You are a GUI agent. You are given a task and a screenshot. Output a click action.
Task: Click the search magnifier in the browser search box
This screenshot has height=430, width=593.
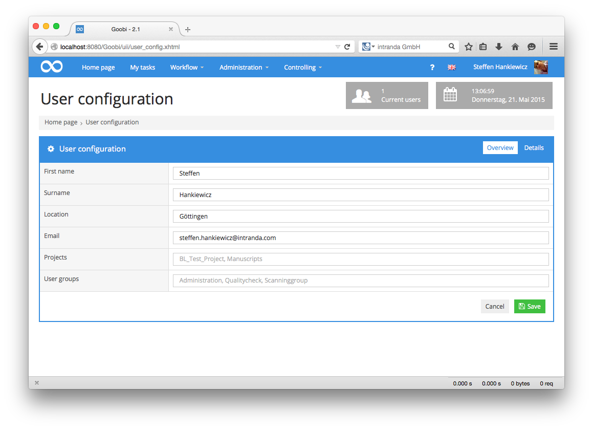coord(452,46)
